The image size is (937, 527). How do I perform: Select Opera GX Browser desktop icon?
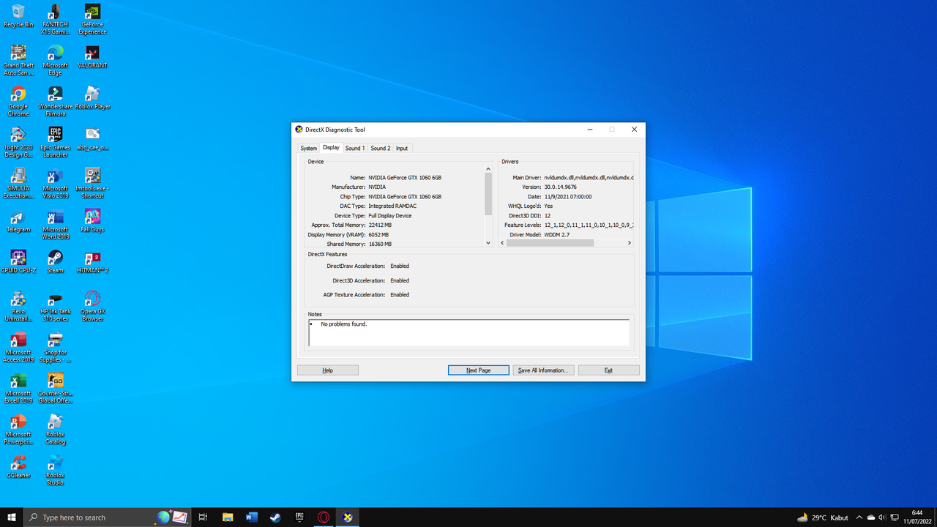pos(92,306)
